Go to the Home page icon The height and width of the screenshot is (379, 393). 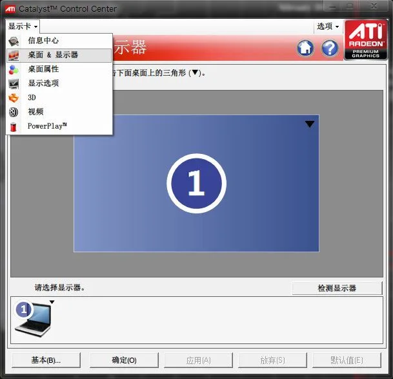pos(305,48)
